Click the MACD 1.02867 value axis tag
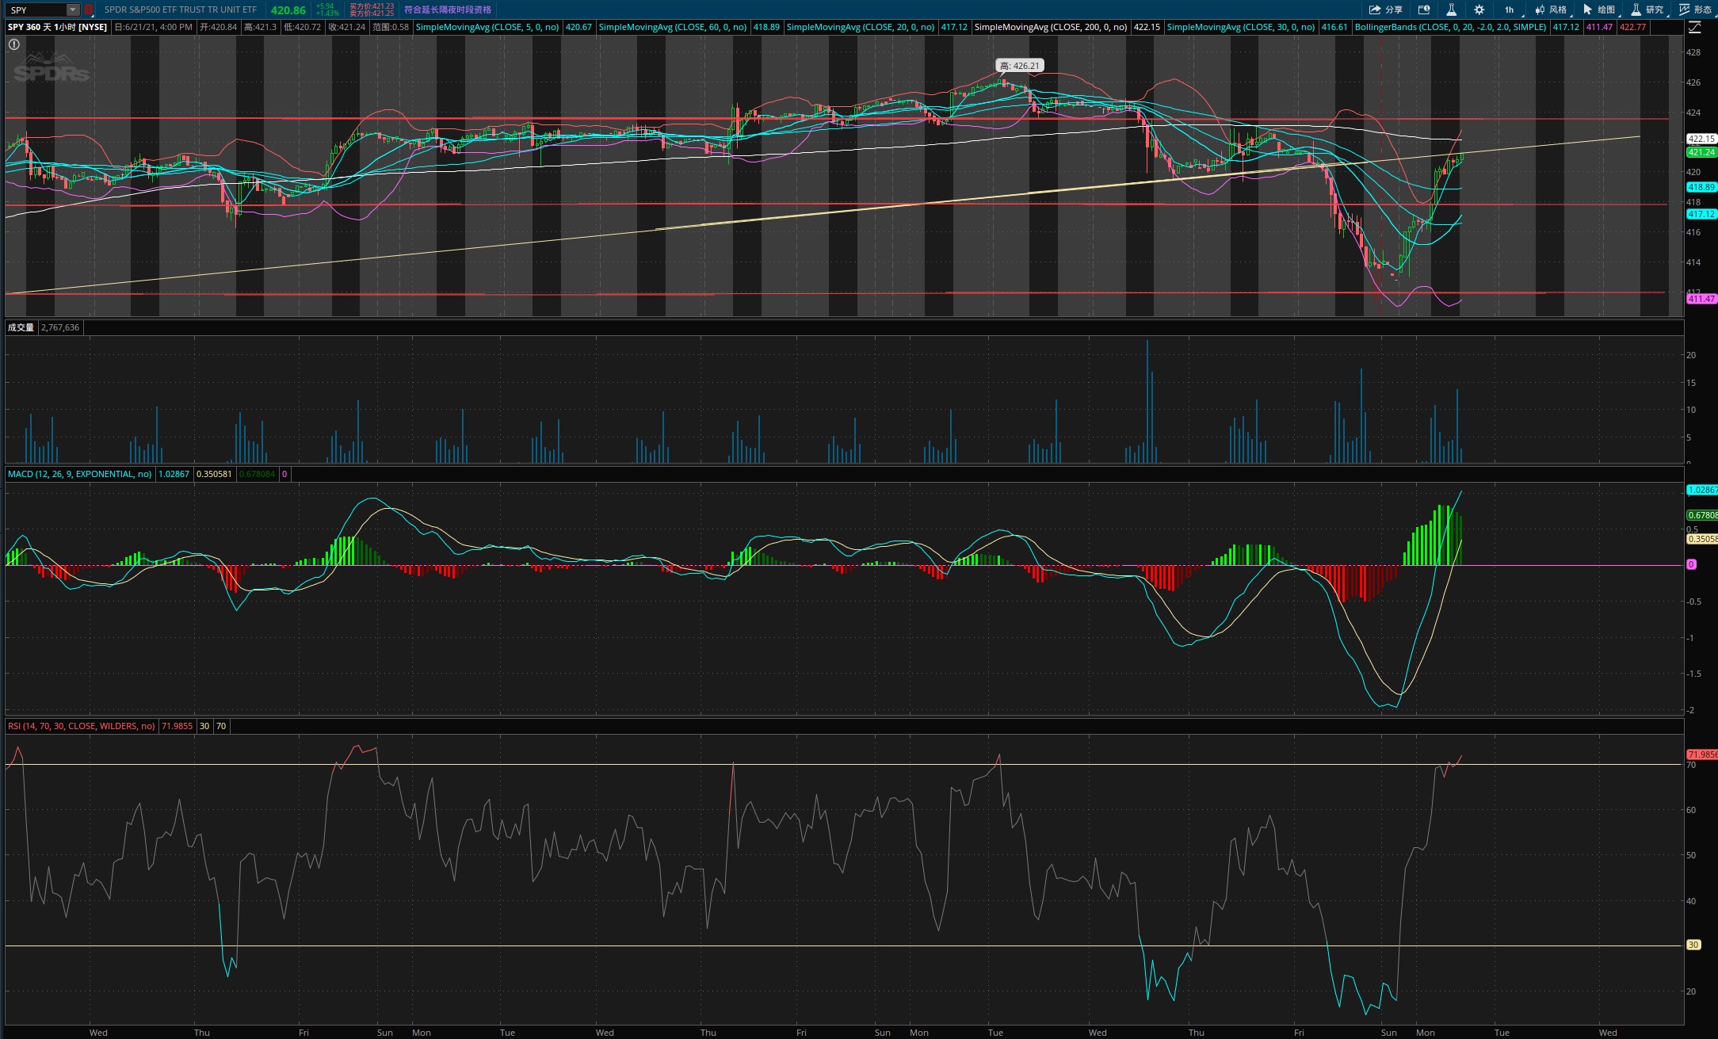This screenshot has height=1039, width=1718. coord(1702,490)
